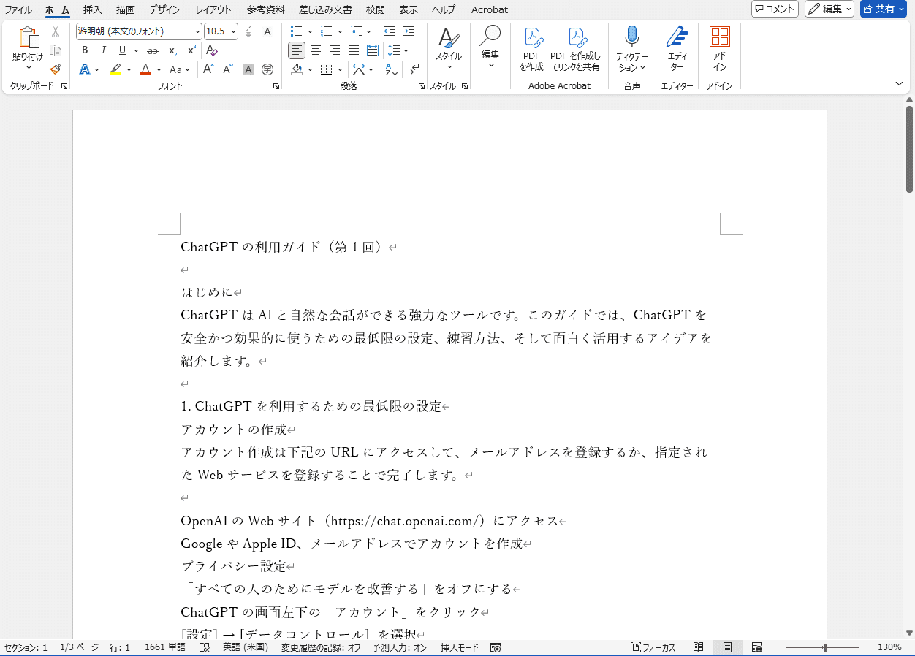
Task: Toggle Focus mode
Action: (653, 647)
